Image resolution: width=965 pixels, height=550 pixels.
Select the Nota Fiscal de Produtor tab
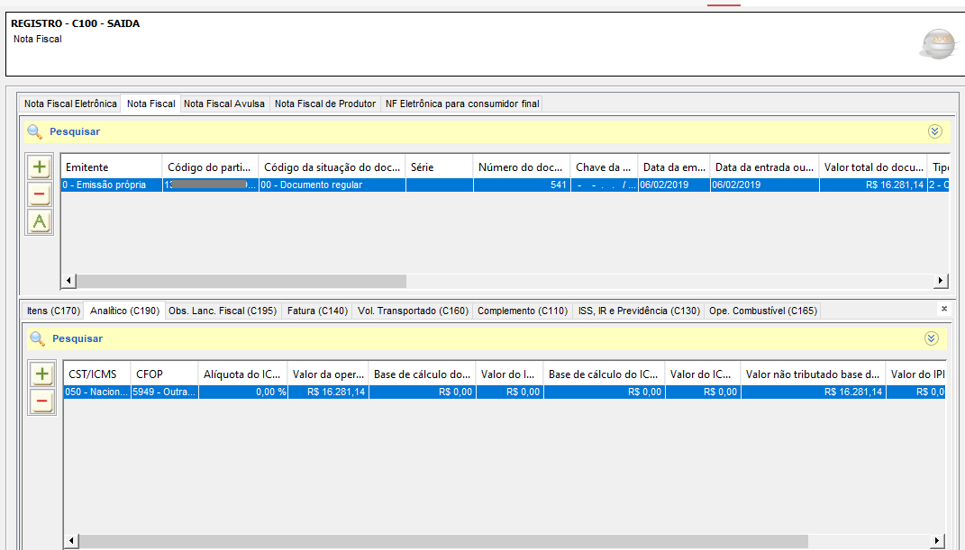coord(324,104)
